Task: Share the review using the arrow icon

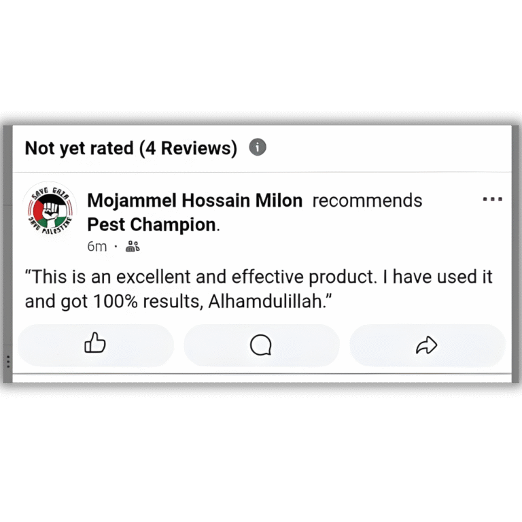Action: tap(427, 345)
